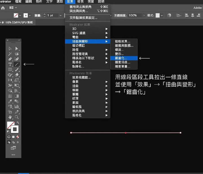Viewport: 203px width, 174px height.
Task: Set paint mode to None
Action: pyautogui.click(x=18, y=137)
